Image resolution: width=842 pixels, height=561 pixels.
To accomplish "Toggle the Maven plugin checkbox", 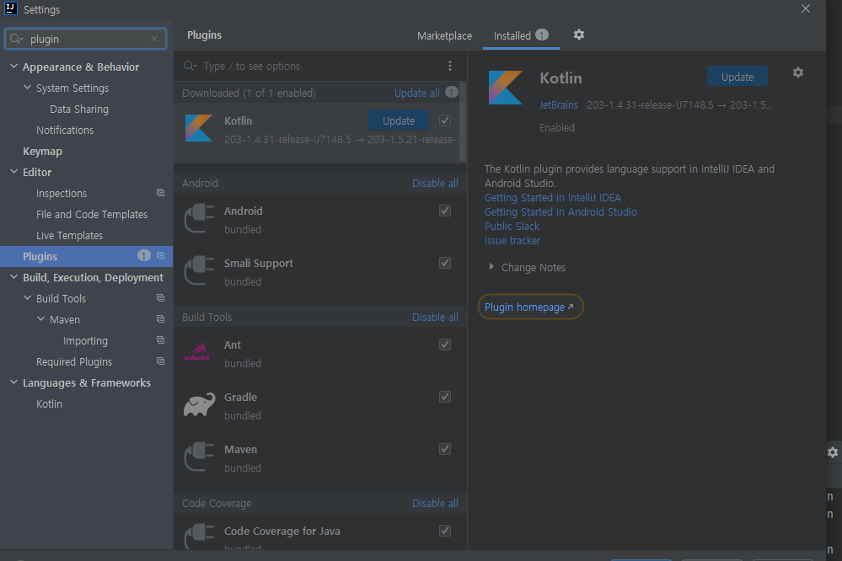I will coord(445,449).
